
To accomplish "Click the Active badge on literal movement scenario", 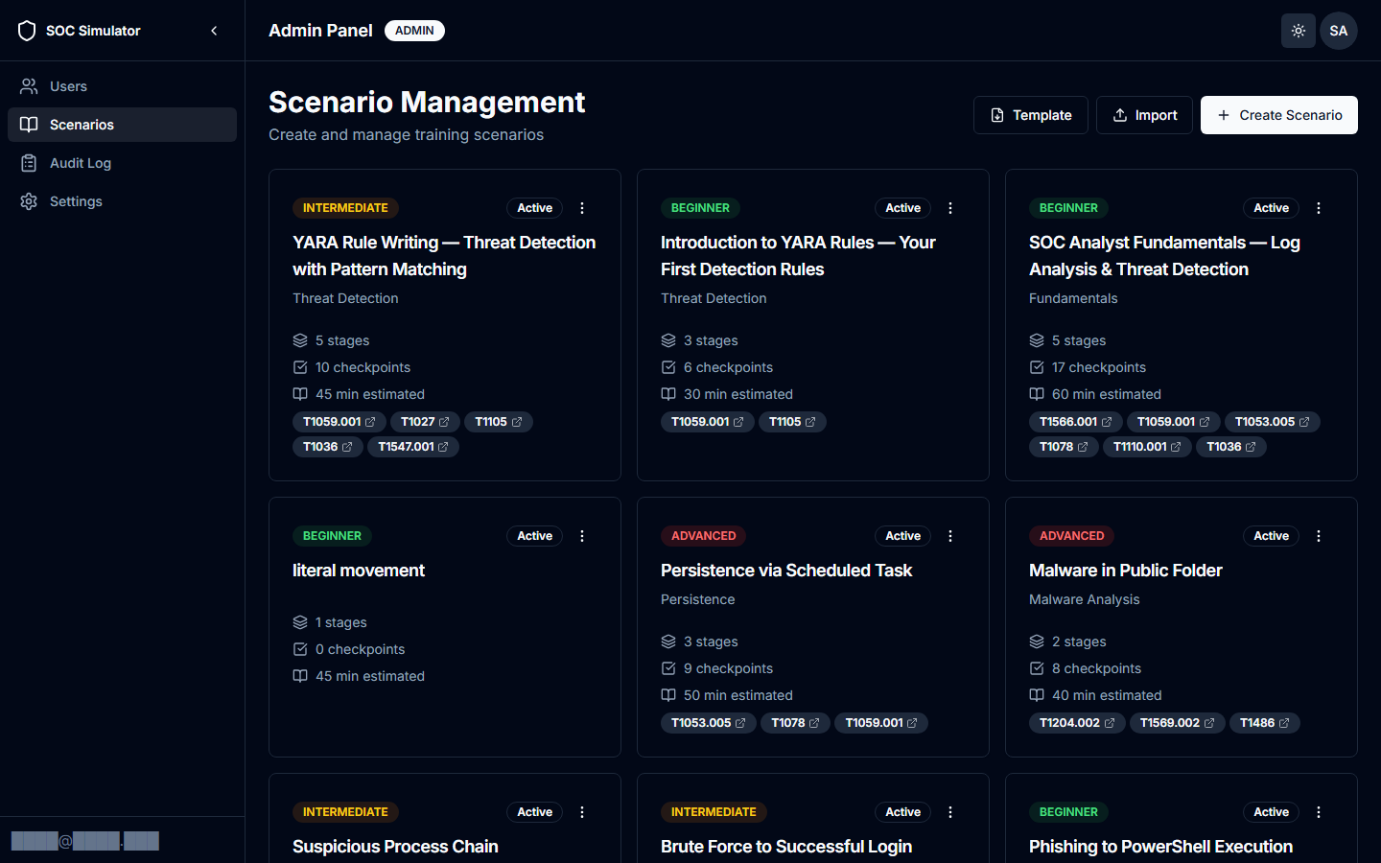I will pos(534,535).
